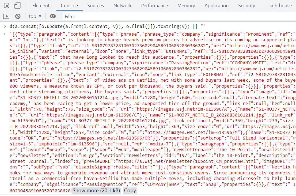Click the output return arrow icon
Screen dimensions: 296x196
click(5, 34)
